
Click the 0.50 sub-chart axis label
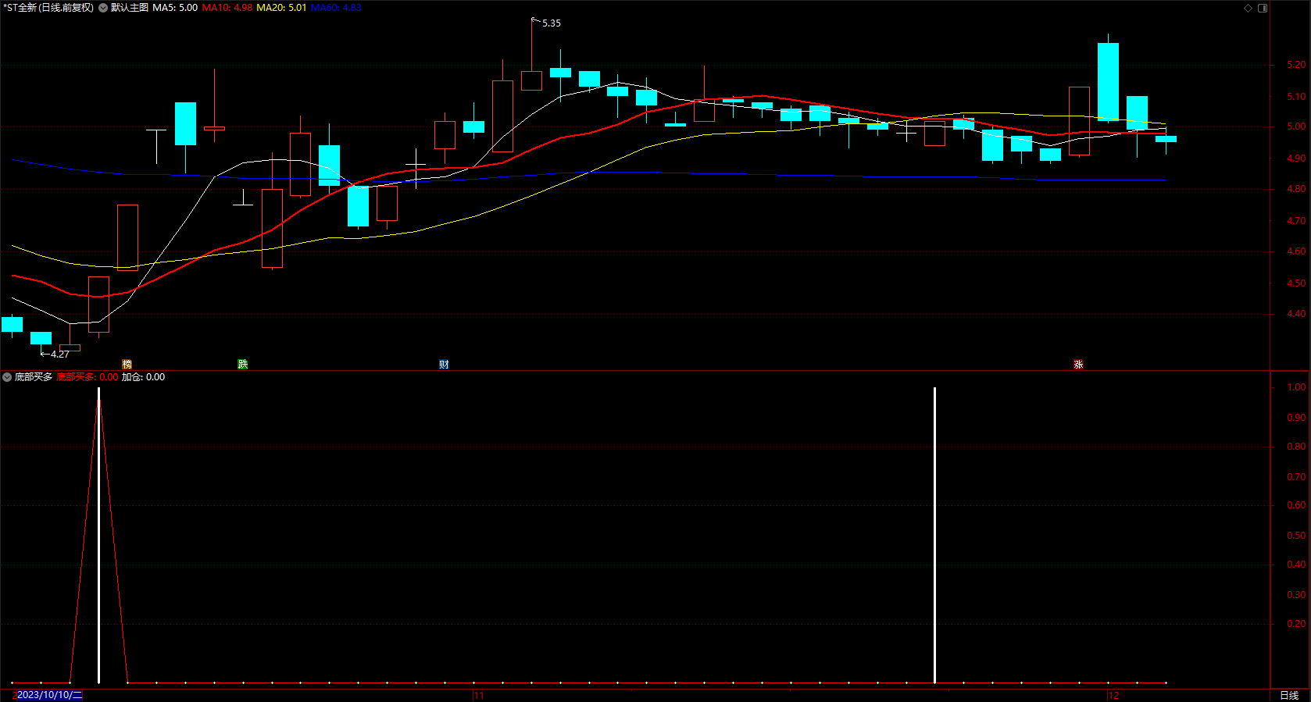point(1296,536)
